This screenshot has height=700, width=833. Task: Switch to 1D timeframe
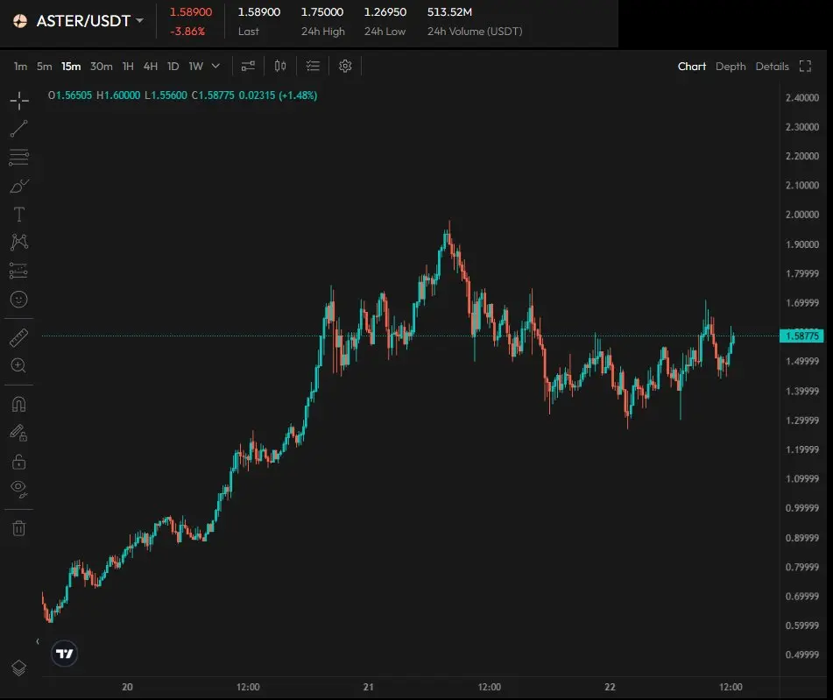pos(173,67)
